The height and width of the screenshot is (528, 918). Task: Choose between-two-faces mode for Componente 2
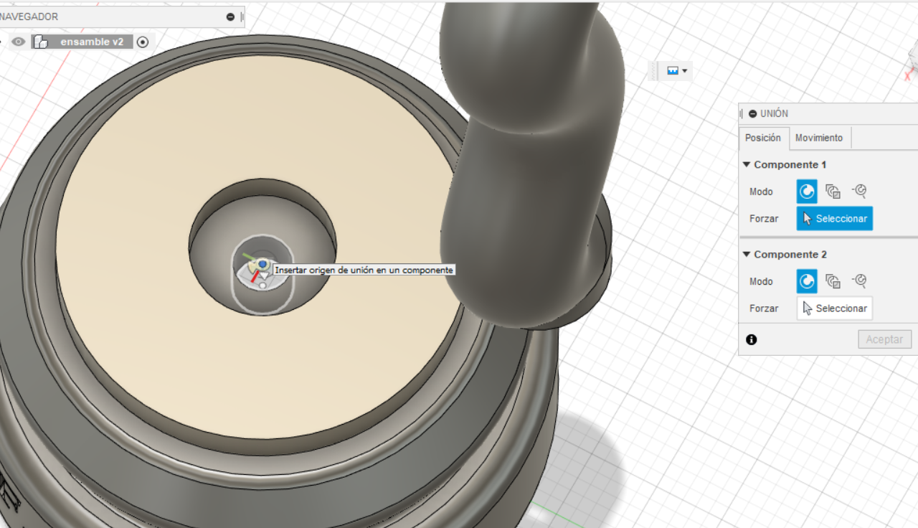[833, 281]
